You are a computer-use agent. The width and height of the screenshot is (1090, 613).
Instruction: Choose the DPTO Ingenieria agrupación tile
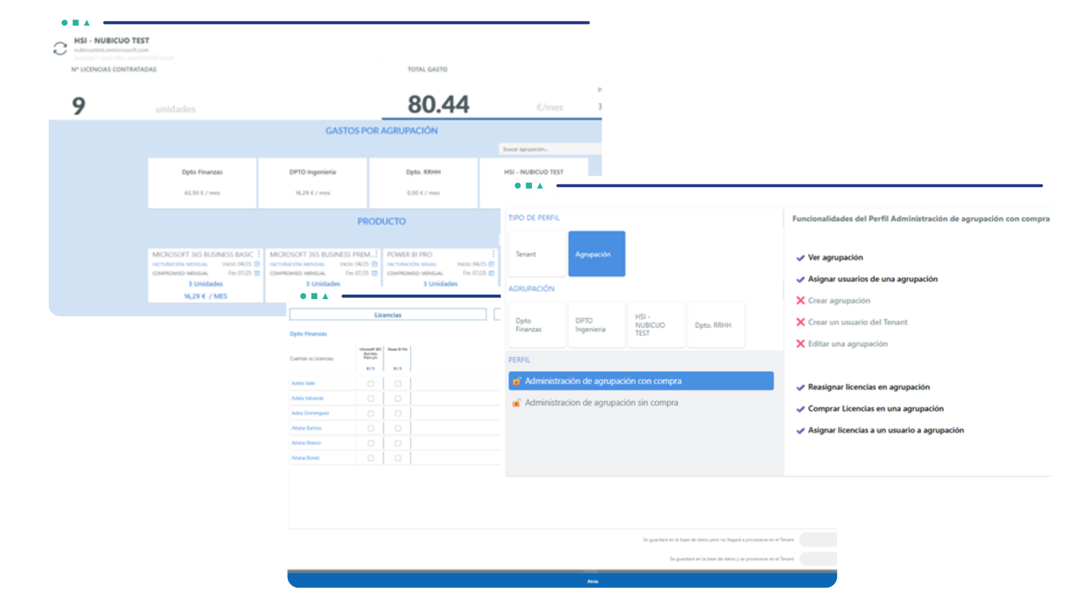pyautogui.click(x=596, y=325)
